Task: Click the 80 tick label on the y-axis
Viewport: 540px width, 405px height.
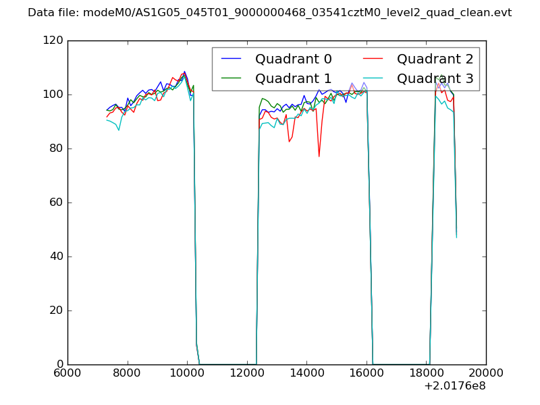Action: 57,148
